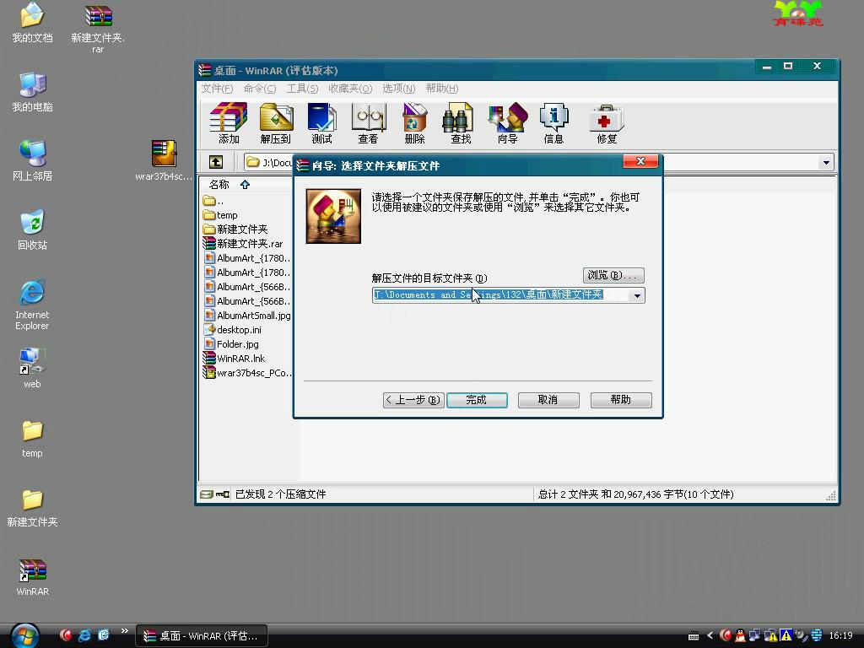Click 帮助 button in wizard dialog

(x=621, y=400)
